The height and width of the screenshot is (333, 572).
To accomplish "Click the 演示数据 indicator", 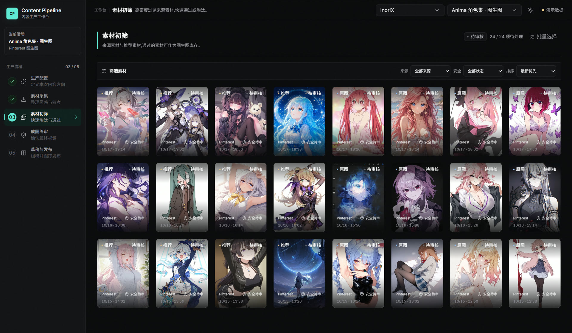I will click(552, 10).
